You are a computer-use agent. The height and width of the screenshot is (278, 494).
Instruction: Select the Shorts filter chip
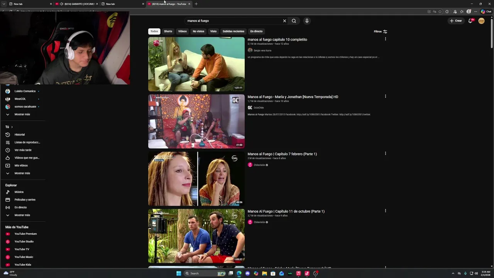pos(168,31)
